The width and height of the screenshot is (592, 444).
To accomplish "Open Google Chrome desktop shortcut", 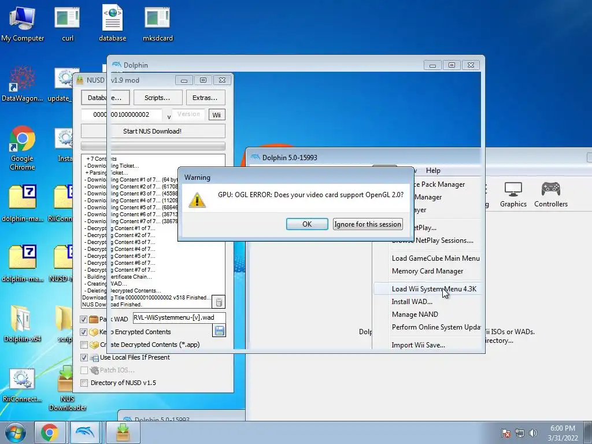I will [x=23, y=148].
